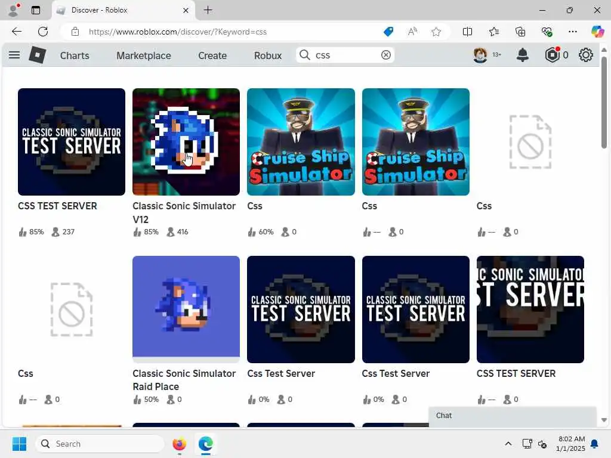Screen dimensions: 611x458
Task: Open the Chat panel
Action: (513, 416)
